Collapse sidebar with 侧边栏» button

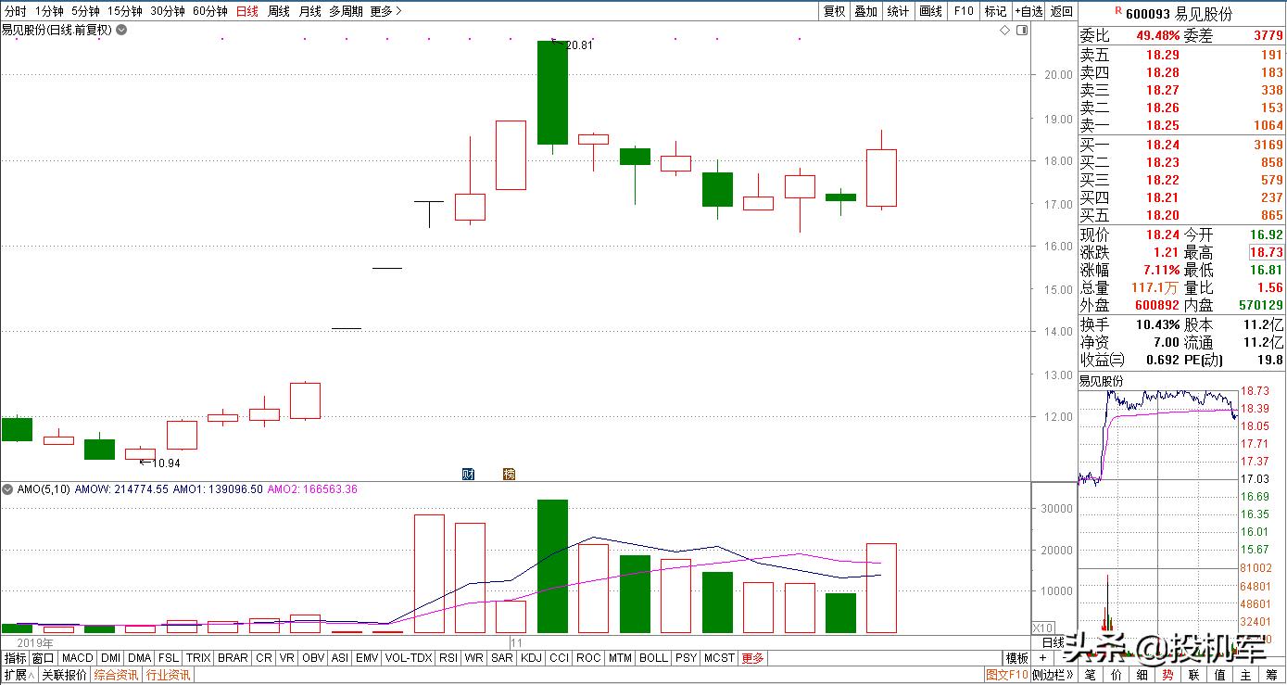[x=1054, y=675]
